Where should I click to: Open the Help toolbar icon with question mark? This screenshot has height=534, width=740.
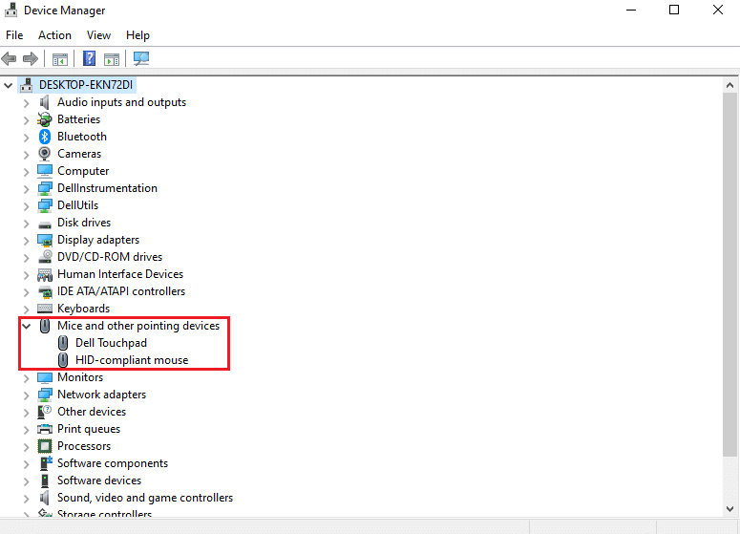[89, 58]
